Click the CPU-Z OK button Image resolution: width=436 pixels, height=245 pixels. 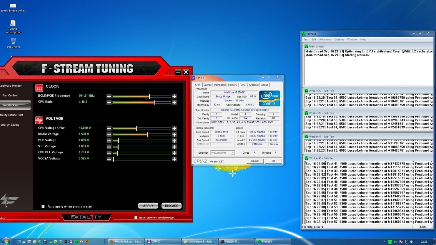pyautogui.click(x=273, y=161)
